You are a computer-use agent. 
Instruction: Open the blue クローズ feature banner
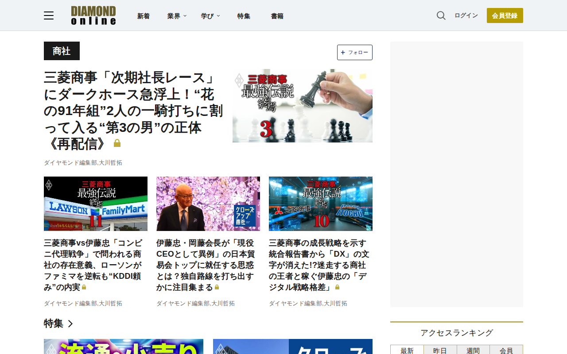pyautogui.click(x=293, y=346)
